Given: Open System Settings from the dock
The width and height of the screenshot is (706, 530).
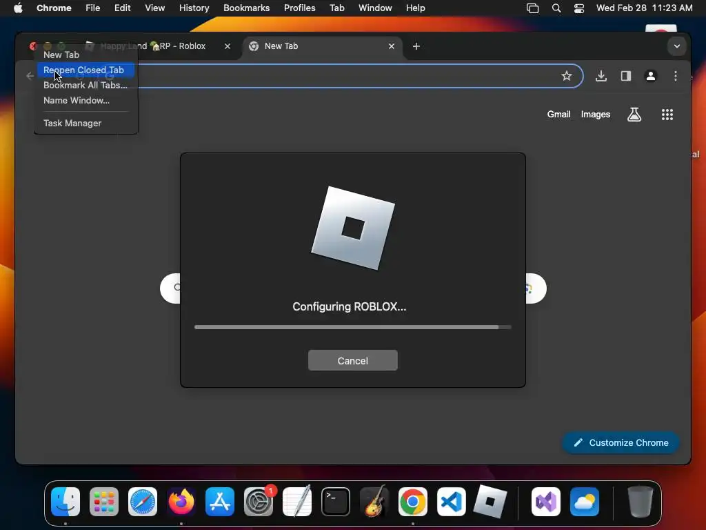Looking at the screenshot, I should click(259, 502).
